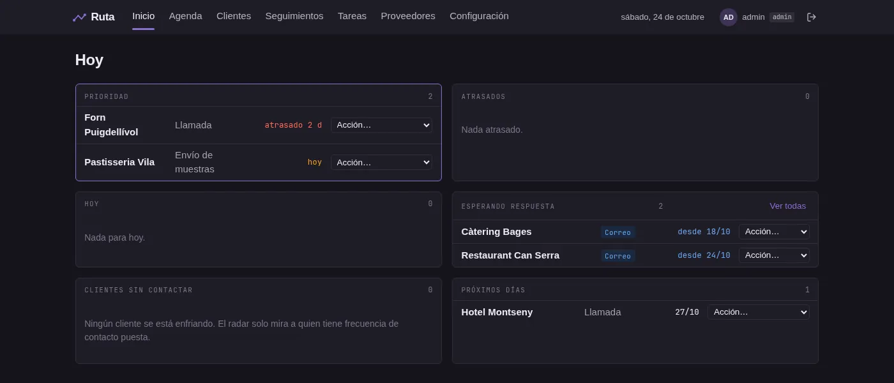Image resolution: width=894 pixels, height=383 pixels.
Task: Click the 'Nada para hoy.' message
Action: click(x=115, y=237)
